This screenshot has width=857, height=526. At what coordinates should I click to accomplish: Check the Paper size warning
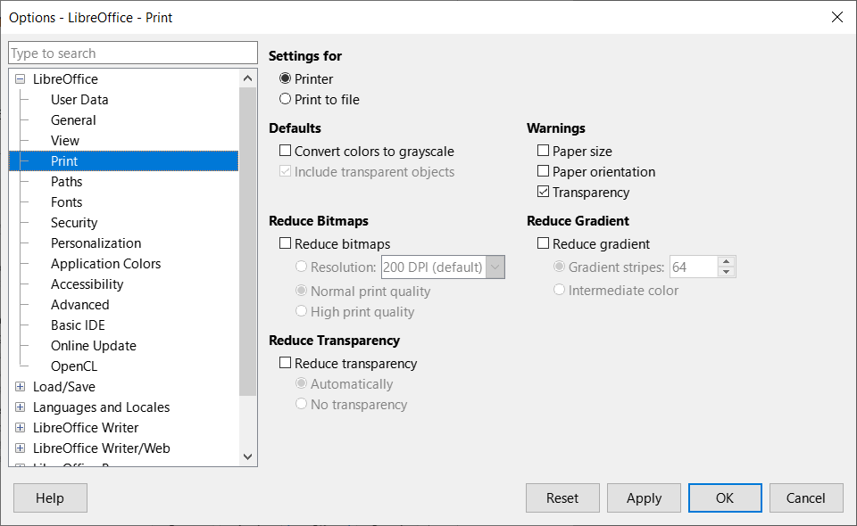[x=541, y=151]
